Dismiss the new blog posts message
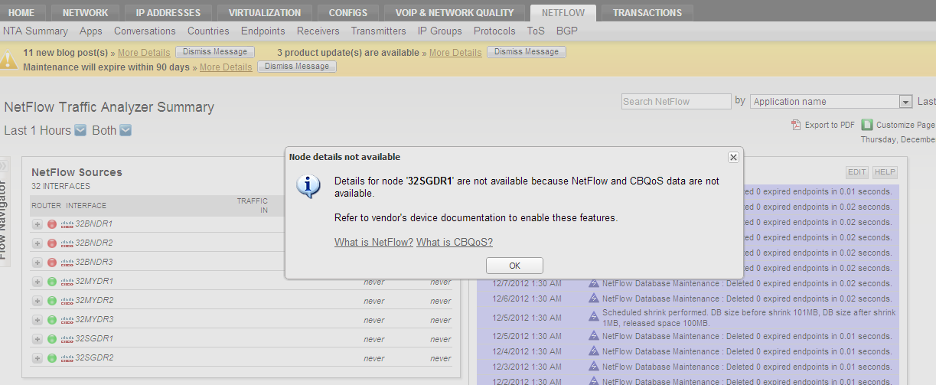936x385 pixels. click(215, 52)
